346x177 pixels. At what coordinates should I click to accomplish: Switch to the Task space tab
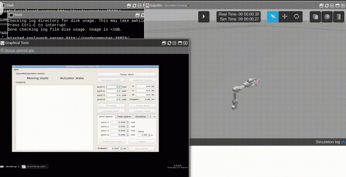(x=124, y=117)
